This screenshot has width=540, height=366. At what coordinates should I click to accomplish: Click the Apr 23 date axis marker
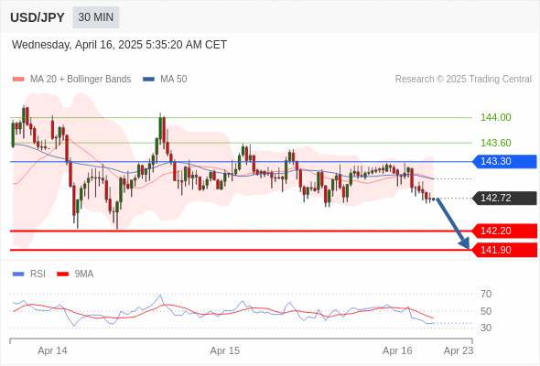point(459,350)
